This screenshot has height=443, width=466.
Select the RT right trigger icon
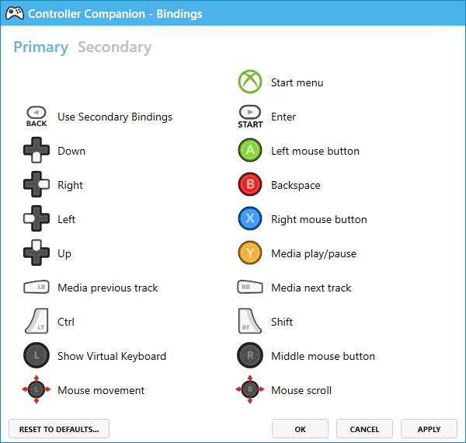coord(250,322)
